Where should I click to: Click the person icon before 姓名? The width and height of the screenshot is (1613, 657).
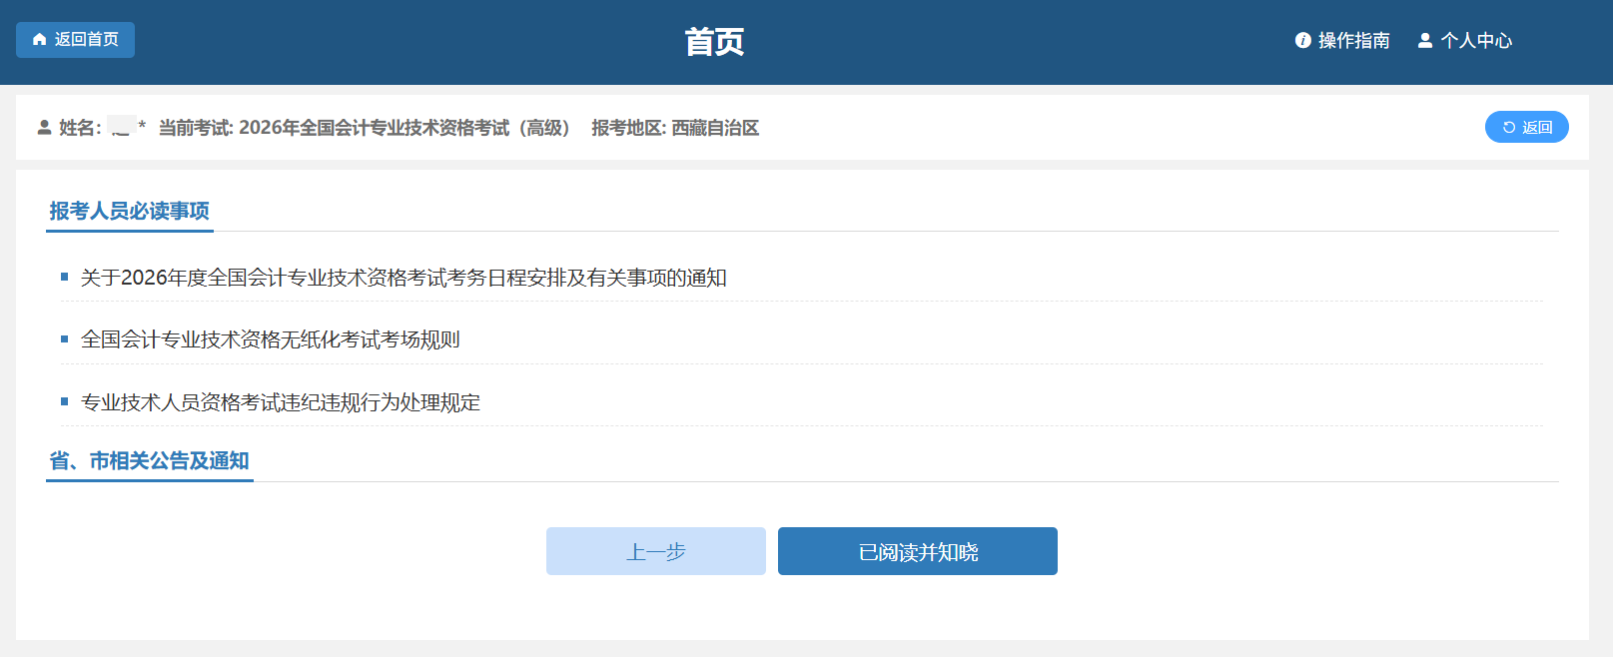point(44,128)
